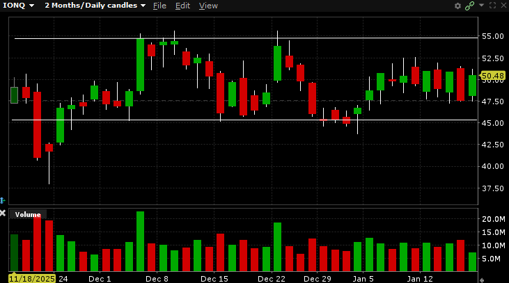Click the Jan 12 date axis label

tap(420, 279)
